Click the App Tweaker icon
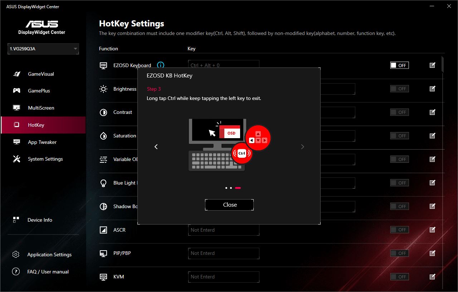 pos(16,142)
